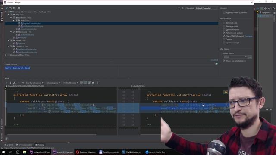Switch to Laravel Firefox taskbar window
The height and width of the screenshot is (155, 276).
pyautogui.click(x=155, y=152)
